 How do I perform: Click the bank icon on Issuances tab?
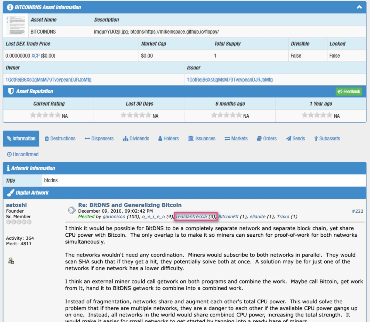tap(191, 139)
